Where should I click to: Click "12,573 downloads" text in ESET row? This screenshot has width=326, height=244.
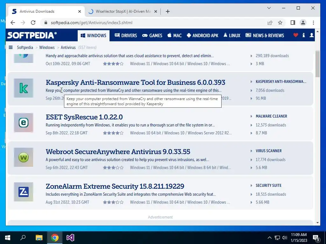coord(271,125)
